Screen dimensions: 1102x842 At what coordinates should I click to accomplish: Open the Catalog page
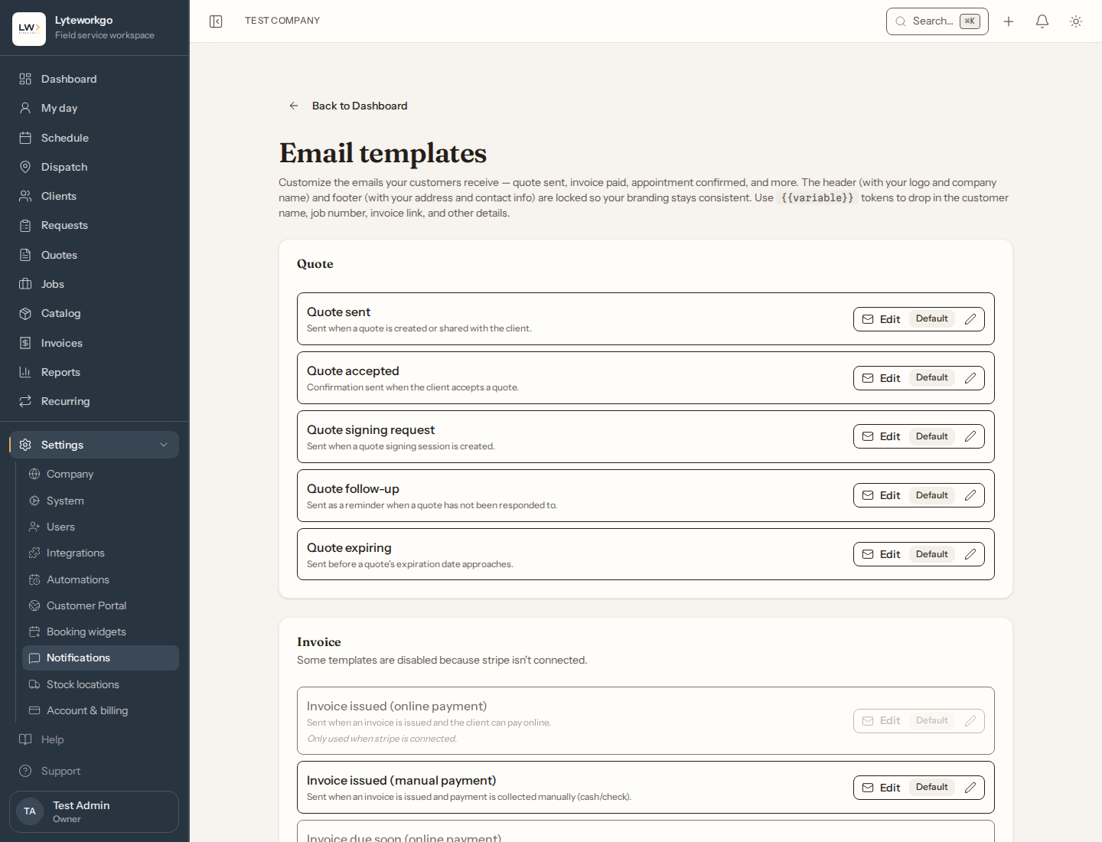tap(95, 313)
